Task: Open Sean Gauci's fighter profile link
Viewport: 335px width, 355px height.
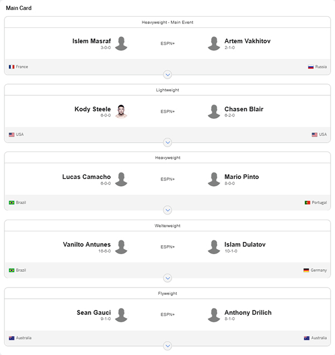Action: tap(94, 313)
